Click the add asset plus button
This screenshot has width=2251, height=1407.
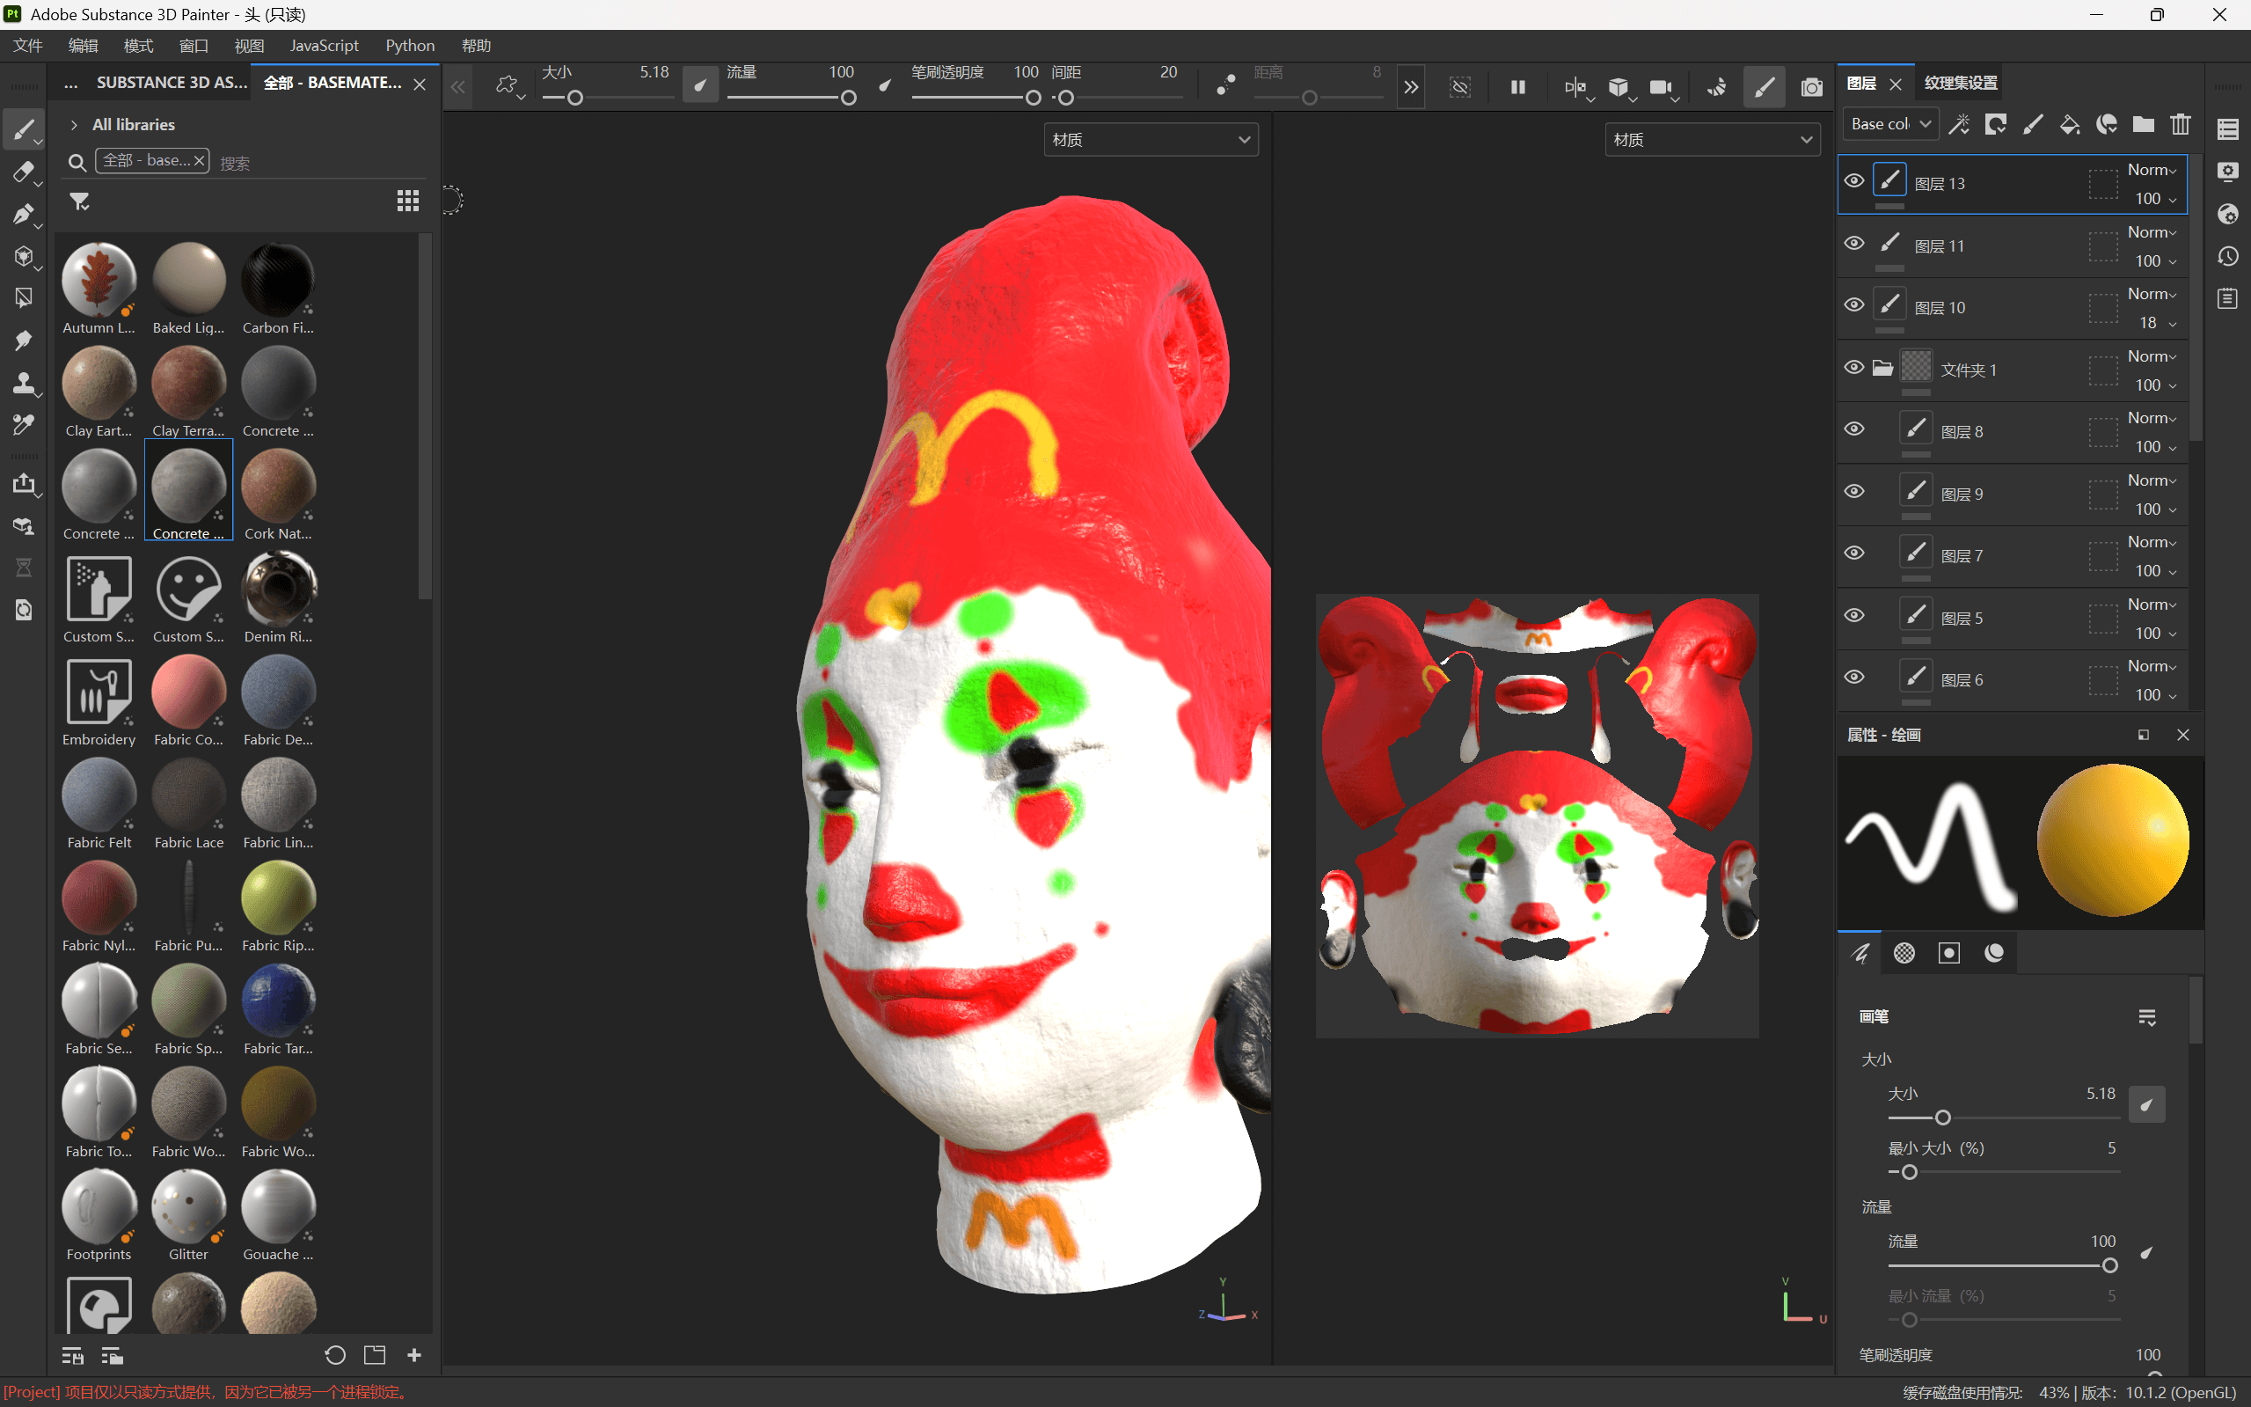pos(415,1355)
